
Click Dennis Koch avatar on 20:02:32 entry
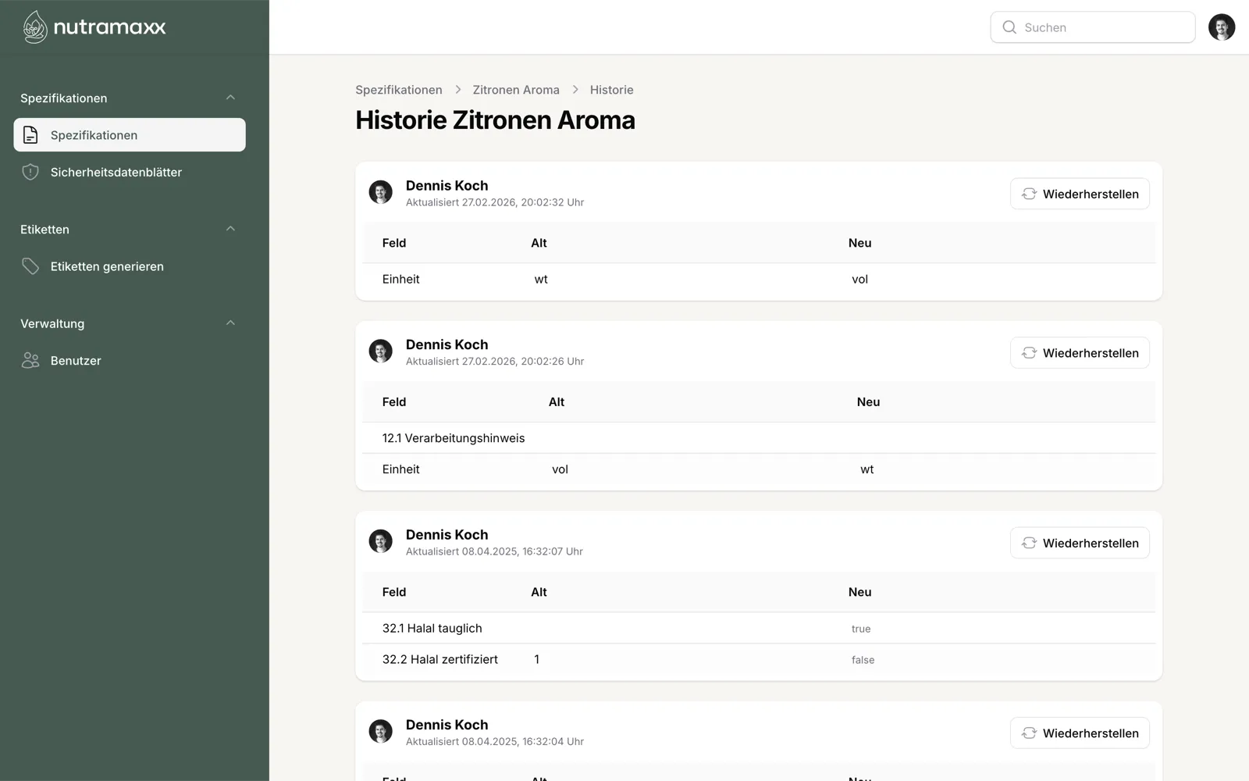tap(381, 192)
